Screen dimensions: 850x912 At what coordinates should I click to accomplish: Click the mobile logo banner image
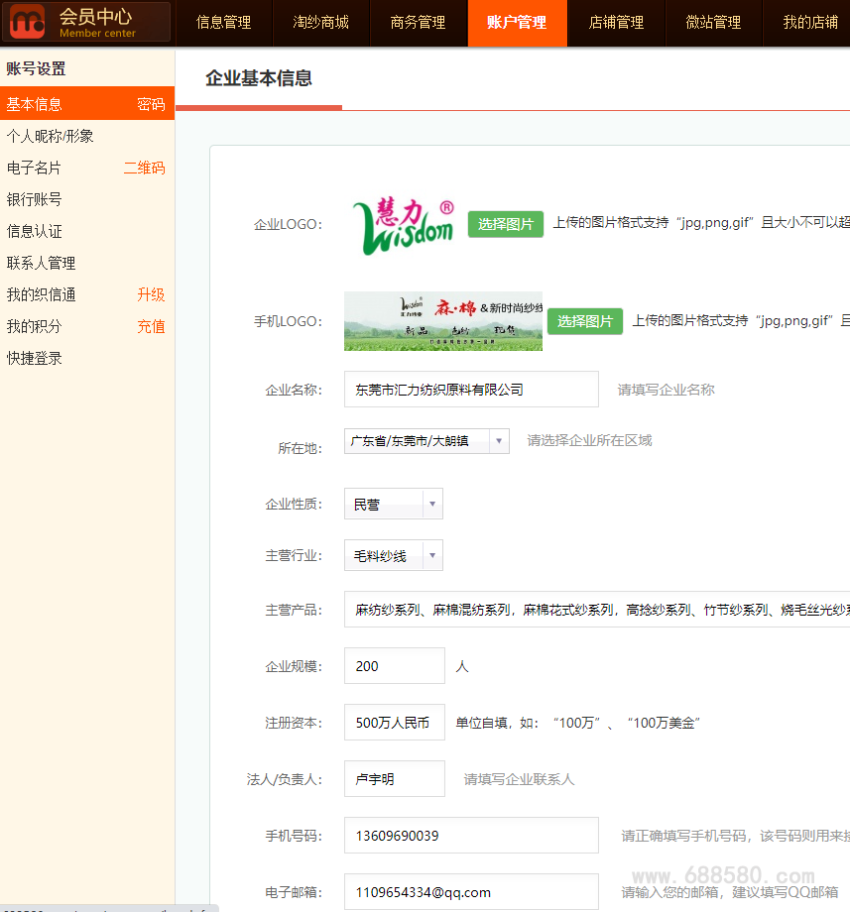[x=442, y=321]
